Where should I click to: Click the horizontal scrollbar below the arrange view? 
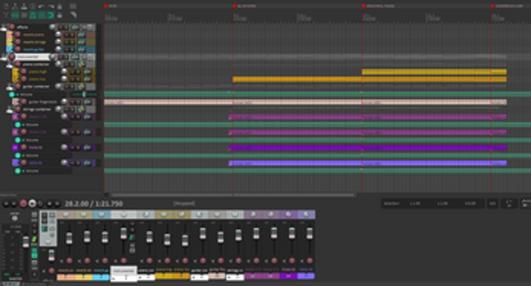pyautogui.click(x=226, y=195)
